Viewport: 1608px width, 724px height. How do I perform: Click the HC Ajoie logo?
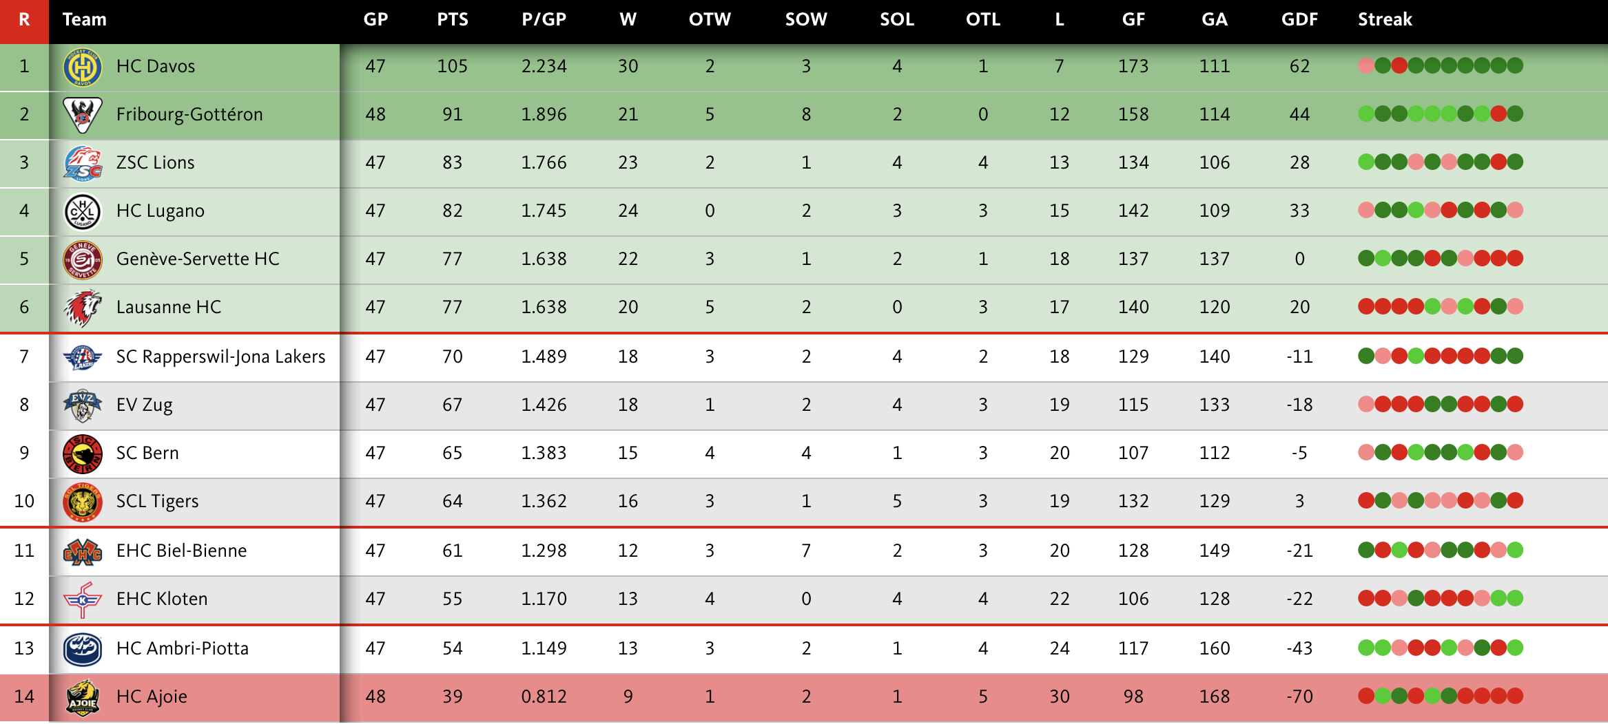click(83, 697)
